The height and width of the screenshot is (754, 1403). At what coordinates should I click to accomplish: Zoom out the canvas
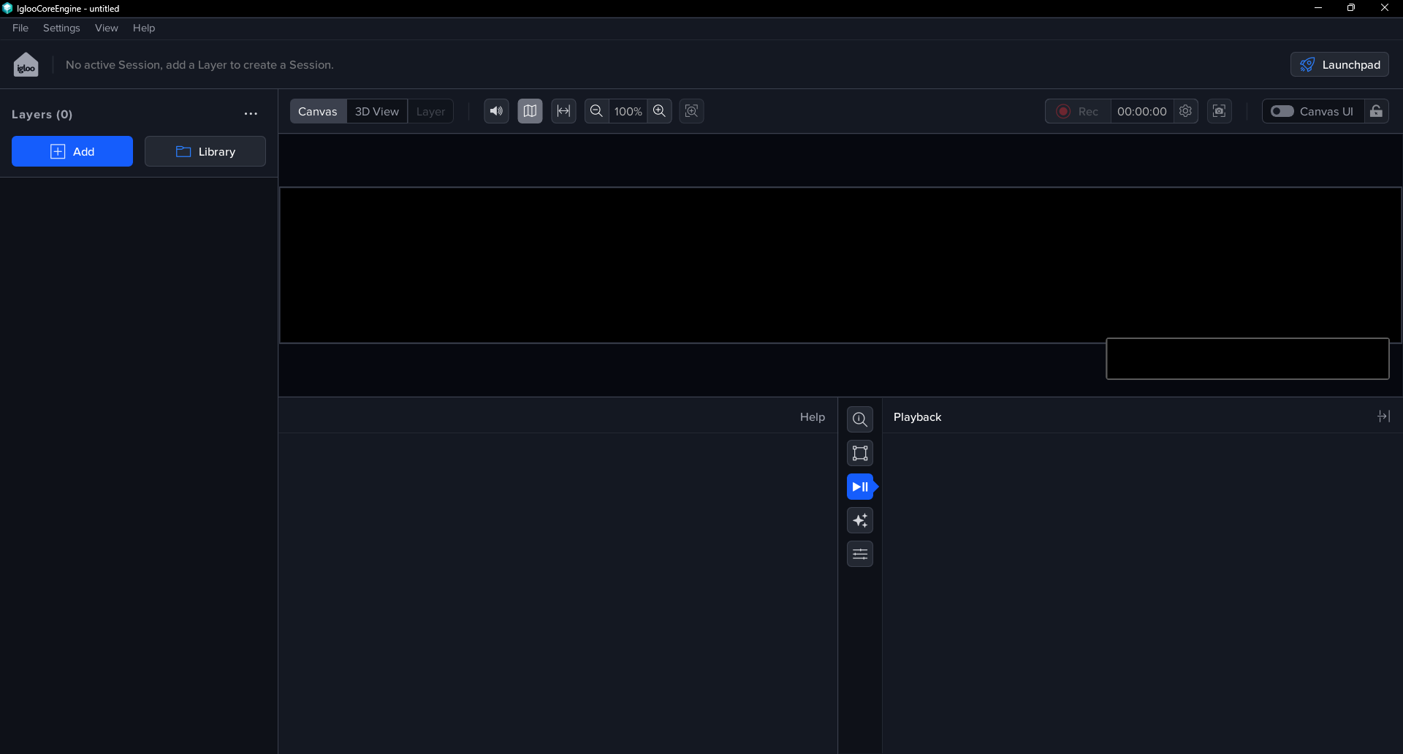(596, 111)
